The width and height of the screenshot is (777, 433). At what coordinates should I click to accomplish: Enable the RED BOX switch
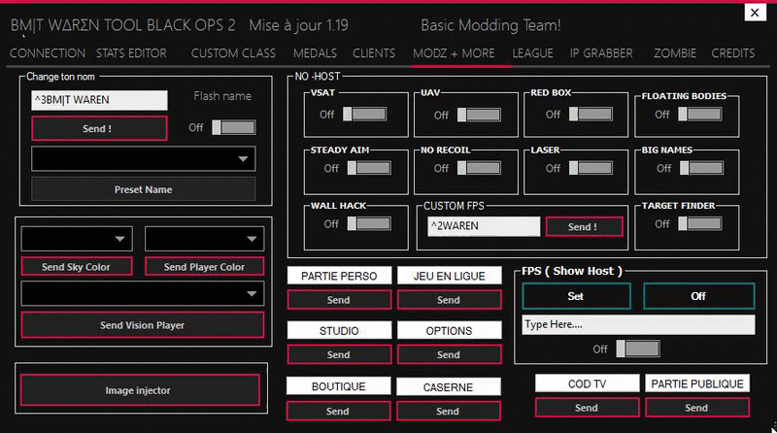[591, 114]
